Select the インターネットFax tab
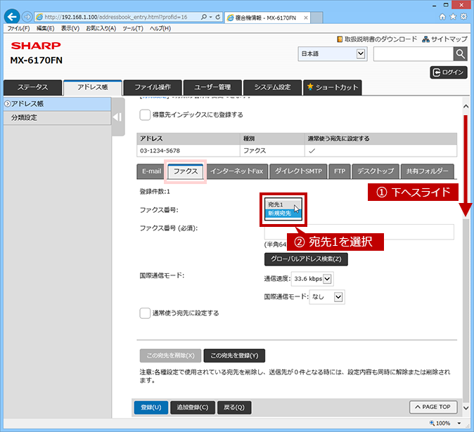This screenshot has height=432, width=474. [237, 171]
